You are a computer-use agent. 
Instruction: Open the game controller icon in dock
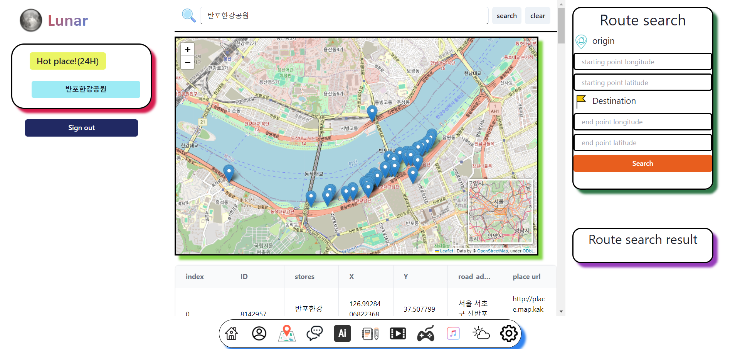[425, 333]
